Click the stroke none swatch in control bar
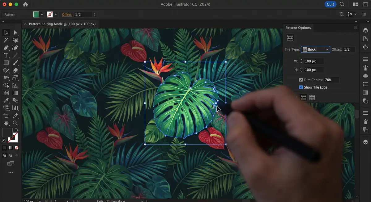371x202 pixels. pyautogui.click(x=50, y=15)
